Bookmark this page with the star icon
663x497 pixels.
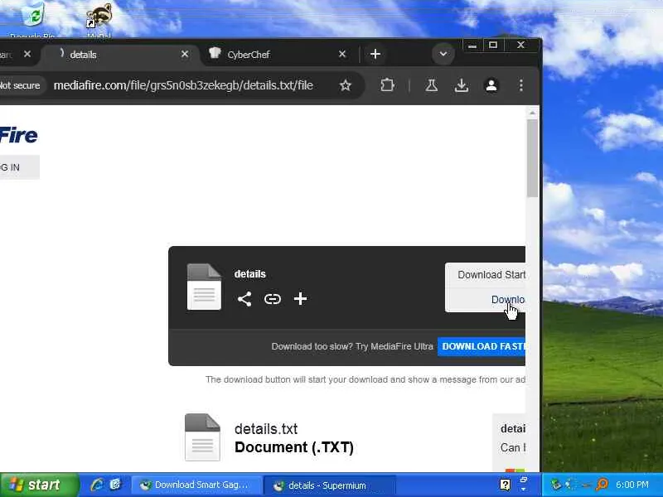click(346, 85)
